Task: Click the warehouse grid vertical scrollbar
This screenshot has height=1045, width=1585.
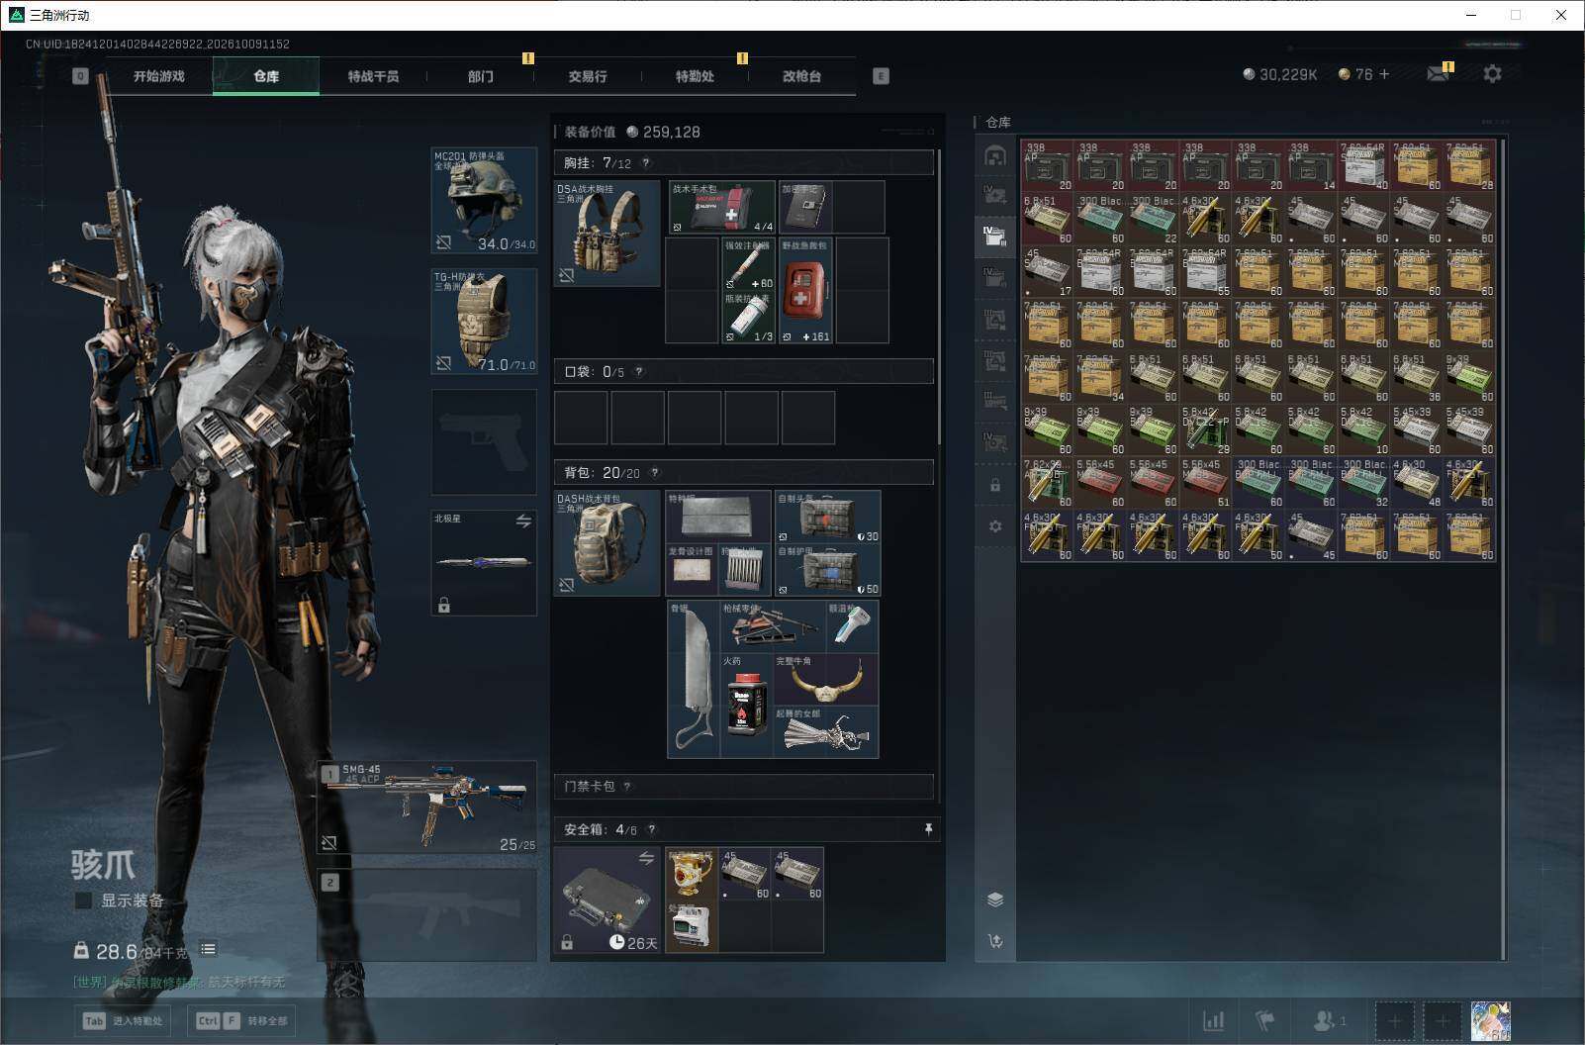Action: point(1503,549)
